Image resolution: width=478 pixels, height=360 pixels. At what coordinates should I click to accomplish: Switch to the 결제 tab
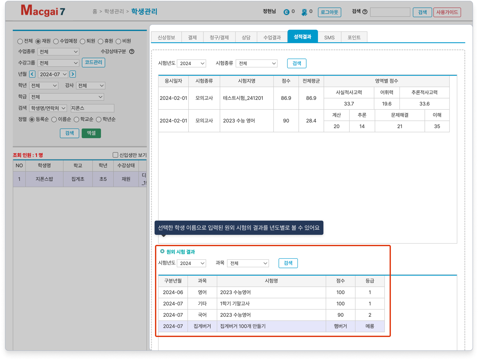click(x=192, y=37)
